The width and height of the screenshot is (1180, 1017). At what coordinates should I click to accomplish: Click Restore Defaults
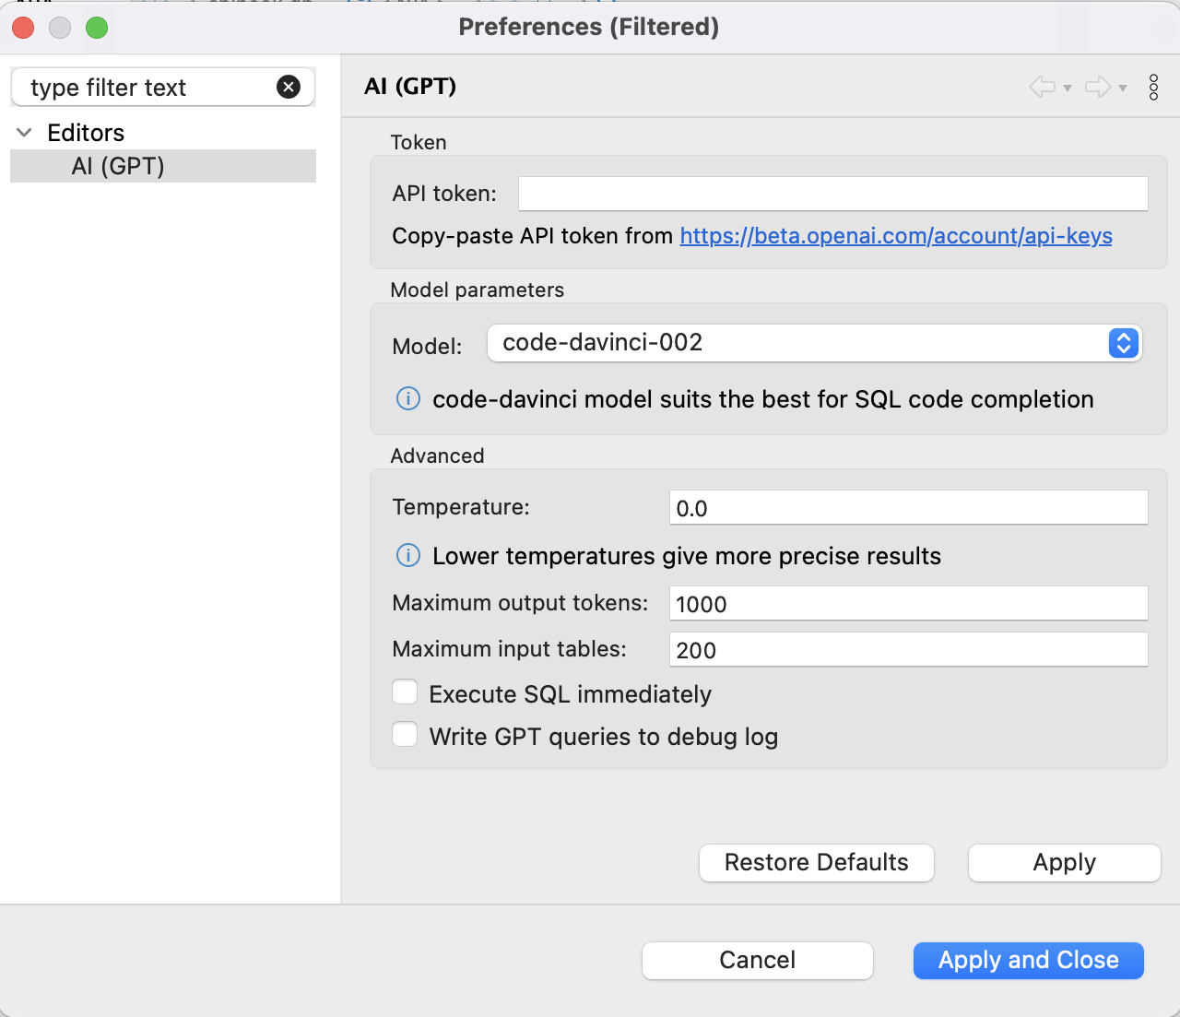[816, 862]
